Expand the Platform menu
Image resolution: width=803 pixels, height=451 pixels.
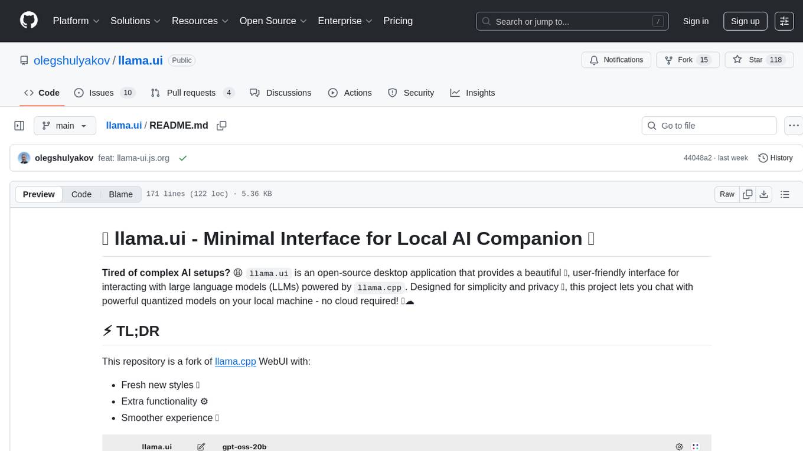[x=76, y=21]
